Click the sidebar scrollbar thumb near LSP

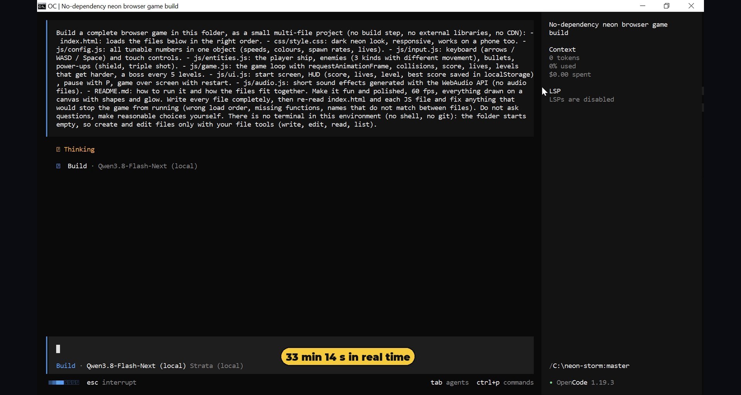[703, 91]
